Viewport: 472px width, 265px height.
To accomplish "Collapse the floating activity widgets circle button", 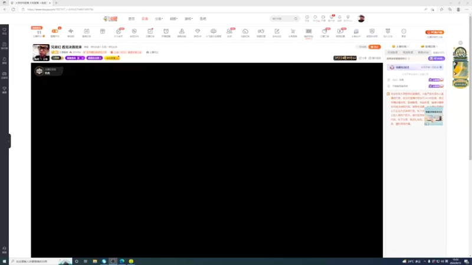I will [x=461, y=43].
